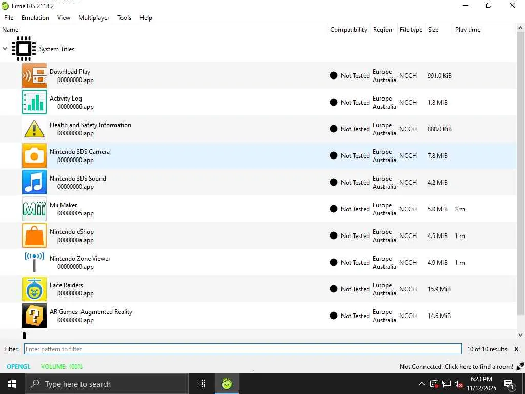
Task: Click the 10 of 10 results text
Action: point(487,349)
